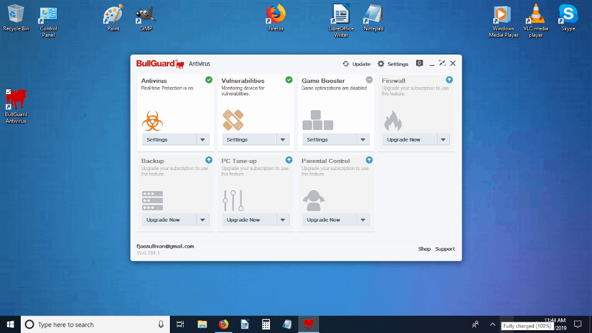Open Game Booster Settings button
This screenshot has width=592, height=333.
329,139
